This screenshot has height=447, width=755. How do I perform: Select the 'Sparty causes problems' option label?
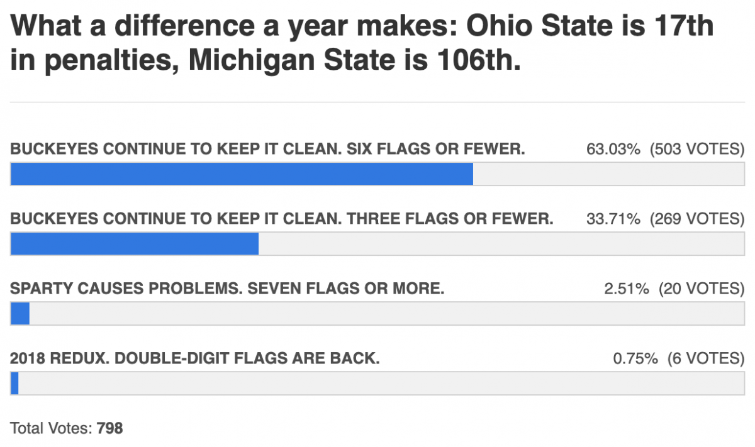(228, 289)
